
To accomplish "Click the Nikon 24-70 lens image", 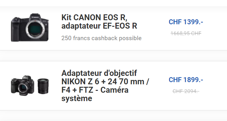I will coord(43,86).
